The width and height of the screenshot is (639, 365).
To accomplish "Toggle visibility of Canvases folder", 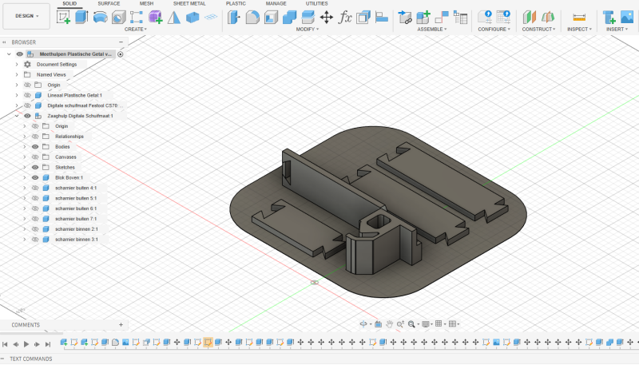I will pos(35,157).
